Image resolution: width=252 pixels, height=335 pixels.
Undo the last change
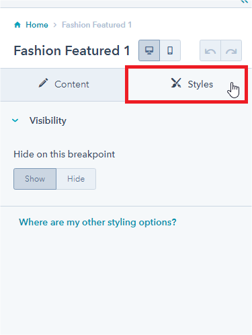[210, 50]
